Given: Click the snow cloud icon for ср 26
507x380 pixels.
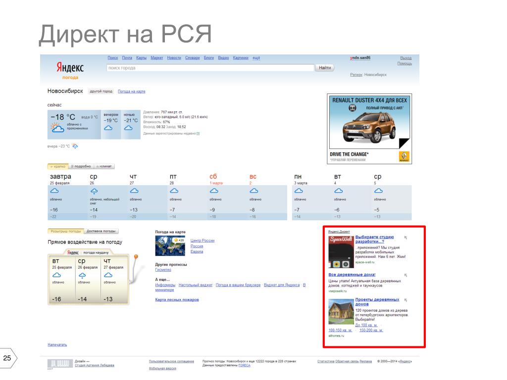Looking at the screenshot, I should point(94,191).
